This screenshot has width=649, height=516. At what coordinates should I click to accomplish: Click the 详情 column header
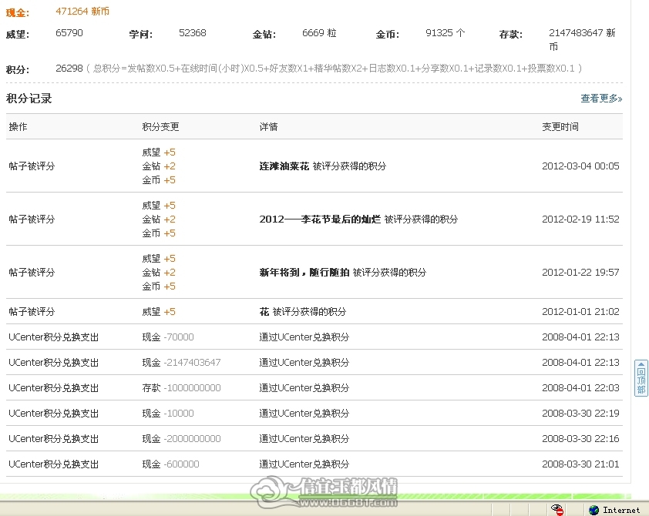(269, 127)
